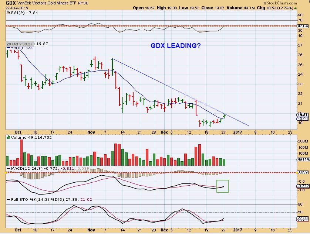Click the -0.811 MACD signal value
The height and width of the screenshot is (234, 310).
[x=68, y=169]
